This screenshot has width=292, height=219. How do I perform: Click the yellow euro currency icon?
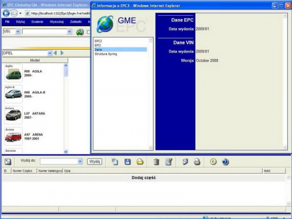click(213, 162)
